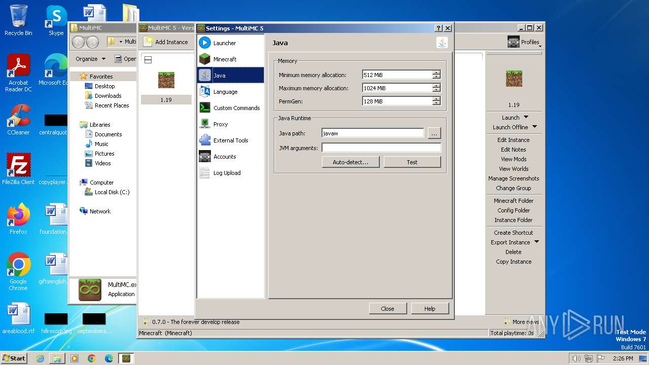Click Add Instance in MultiMC toolbar
Image resolution: width=649 pixels, height=365 pixels.
click(x=166, y=42)
